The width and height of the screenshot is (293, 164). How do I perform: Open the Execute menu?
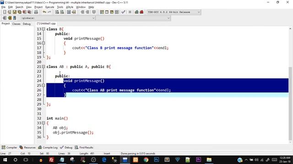click(50, 7)
